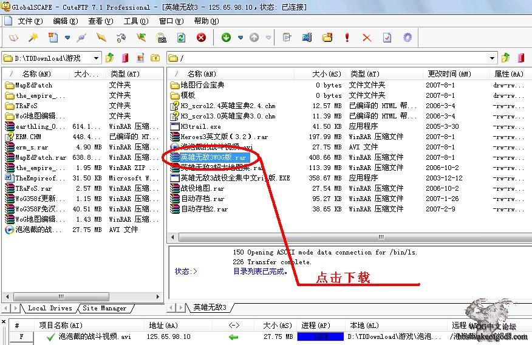Launch the Connection Wizard wand icon
The width and height of the screenshot is (532, 345).
pos(33,37)
